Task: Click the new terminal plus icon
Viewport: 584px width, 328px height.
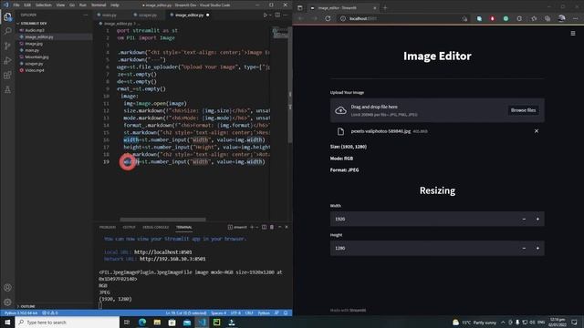Action: click(x=252, y=227)
